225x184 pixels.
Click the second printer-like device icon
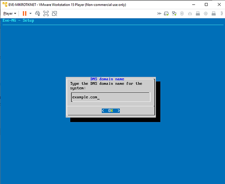tap(214, 13)
